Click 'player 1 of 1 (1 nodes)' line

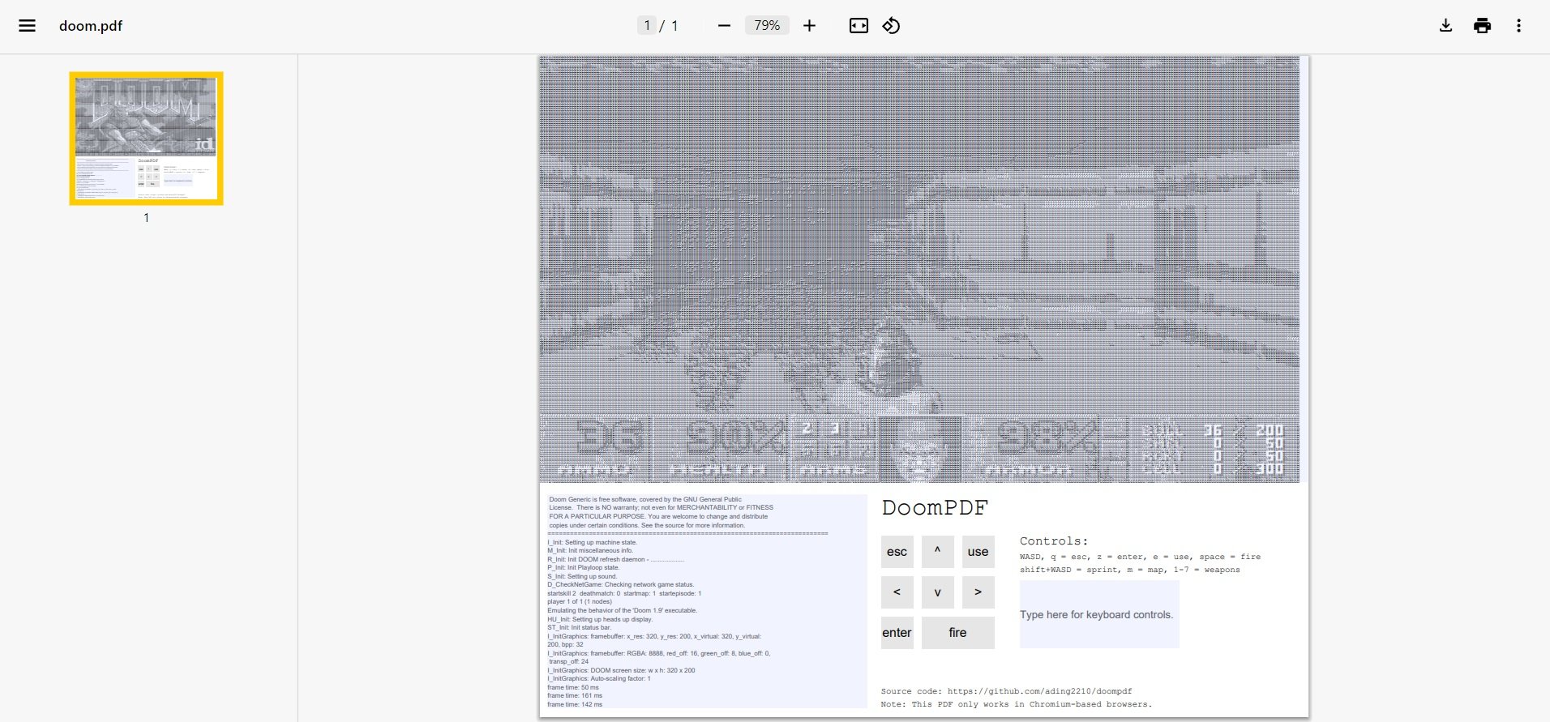pos(580,601)
